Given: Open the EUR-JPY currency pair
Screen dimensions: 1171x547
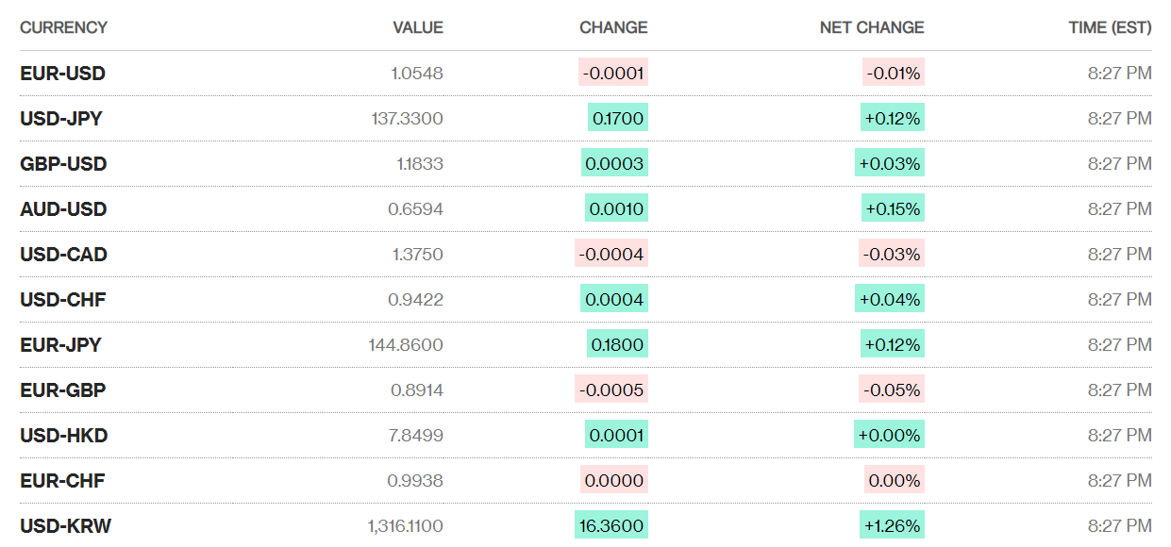Looking at the screenshot, I should [x=60, y=345].
